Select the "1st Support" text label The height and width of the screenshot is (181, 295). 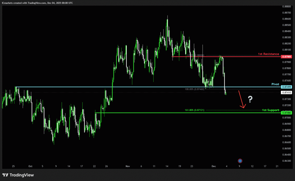tap(271, 110)
